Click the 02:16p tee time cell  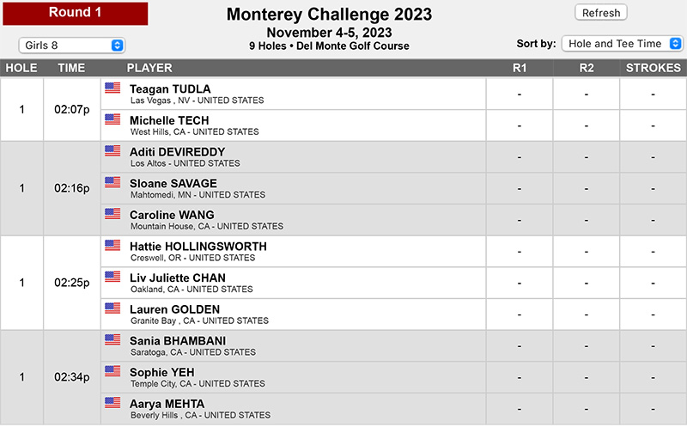[72, 188]
